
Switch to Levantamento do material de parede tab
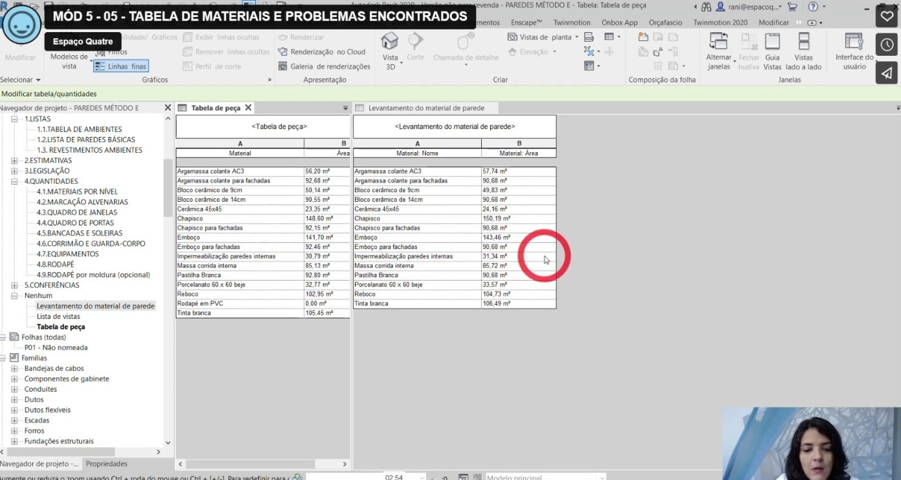coord(425,108)
